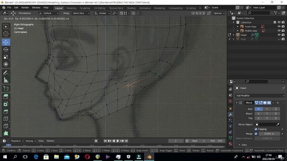The width and height of the screenshot is (287, 161).
Task: Toggle Mirror Flip Z button
Action: point(276,118)
